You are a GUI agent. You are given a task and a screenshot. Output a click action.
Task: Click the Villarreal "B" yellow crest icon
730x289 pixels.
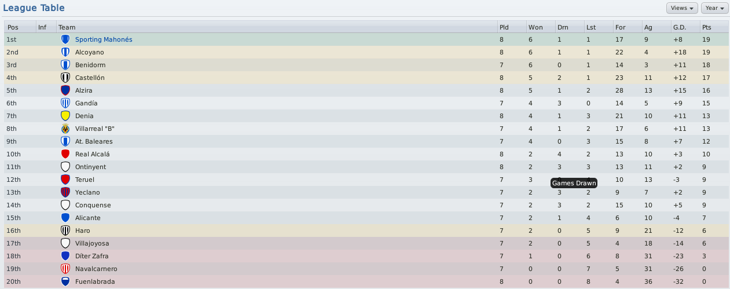[65, 129]
